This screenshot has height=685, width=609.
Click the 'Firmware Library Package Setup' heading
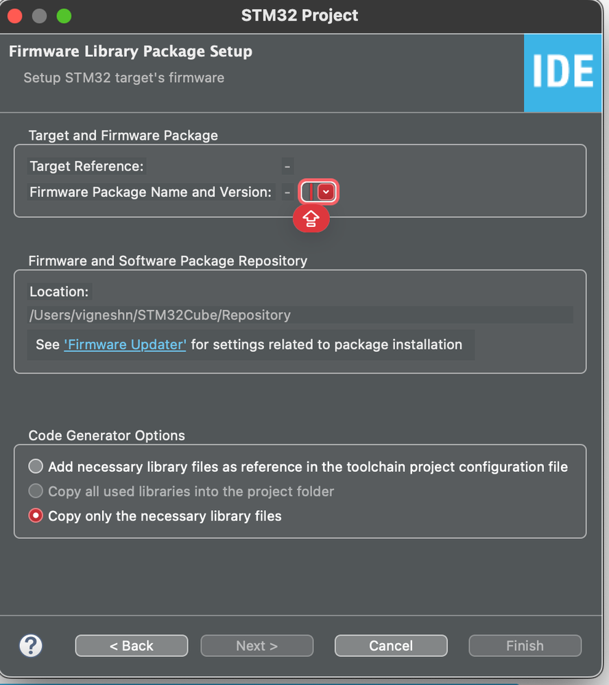coord(130,51)
